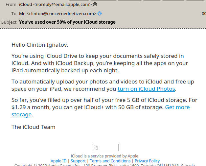Screen dimensions: 206x166
Task: Open the Apple ID footer link
Action: point(58,161)
